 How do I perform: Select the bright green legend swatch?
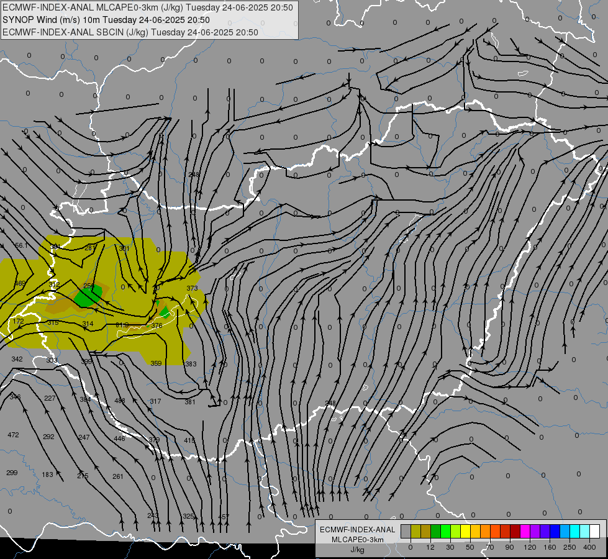coord(445,532)
